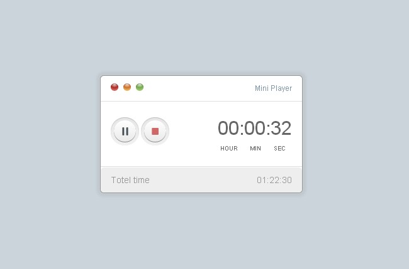Close the Mini Player with the red dot
Image resolution: width=409 pixels, height=269 pixels.
(x=115, y=87)
